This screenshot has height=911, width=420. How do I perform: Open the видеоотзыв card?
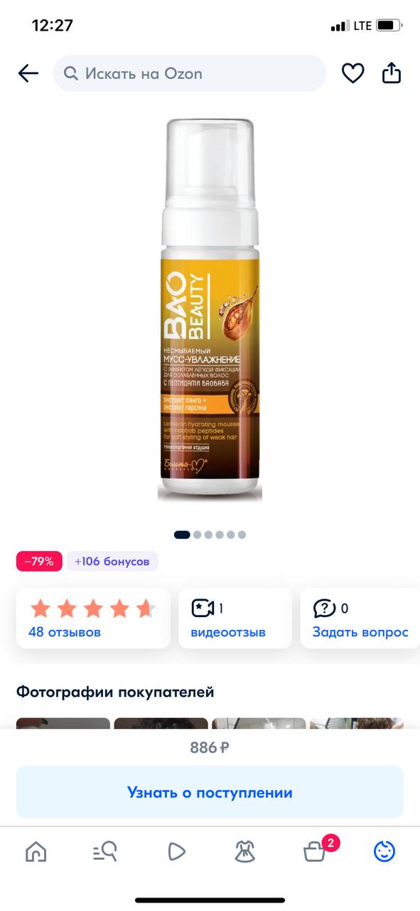click(x=235, y=618)
